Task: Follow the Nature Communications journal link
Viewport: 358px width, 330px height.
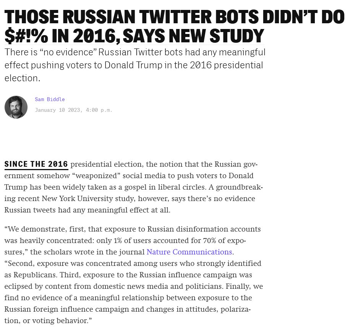Action: tap(189, 252)
